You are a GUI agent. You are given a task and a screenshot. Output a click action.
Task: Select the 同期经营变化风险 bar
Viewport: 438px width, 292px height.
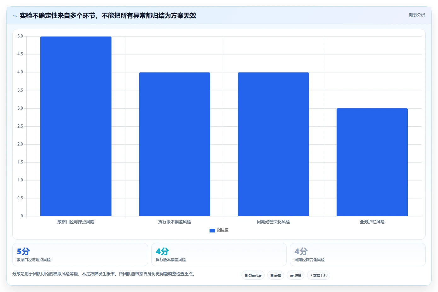point(274,144)
